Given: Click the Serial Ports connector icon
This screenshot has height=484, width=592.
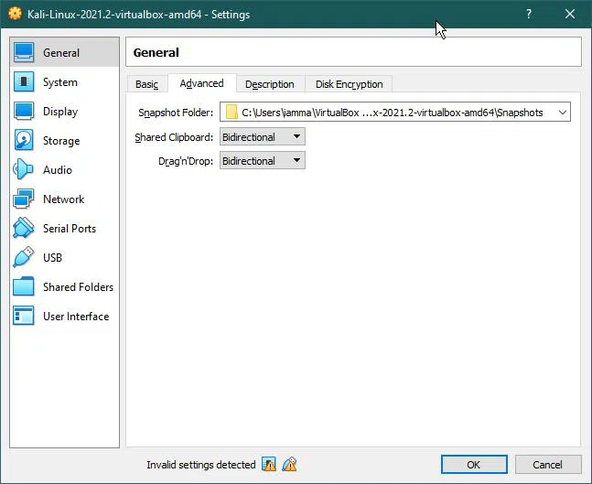Looking at the screenshot, I should [24, 228].
